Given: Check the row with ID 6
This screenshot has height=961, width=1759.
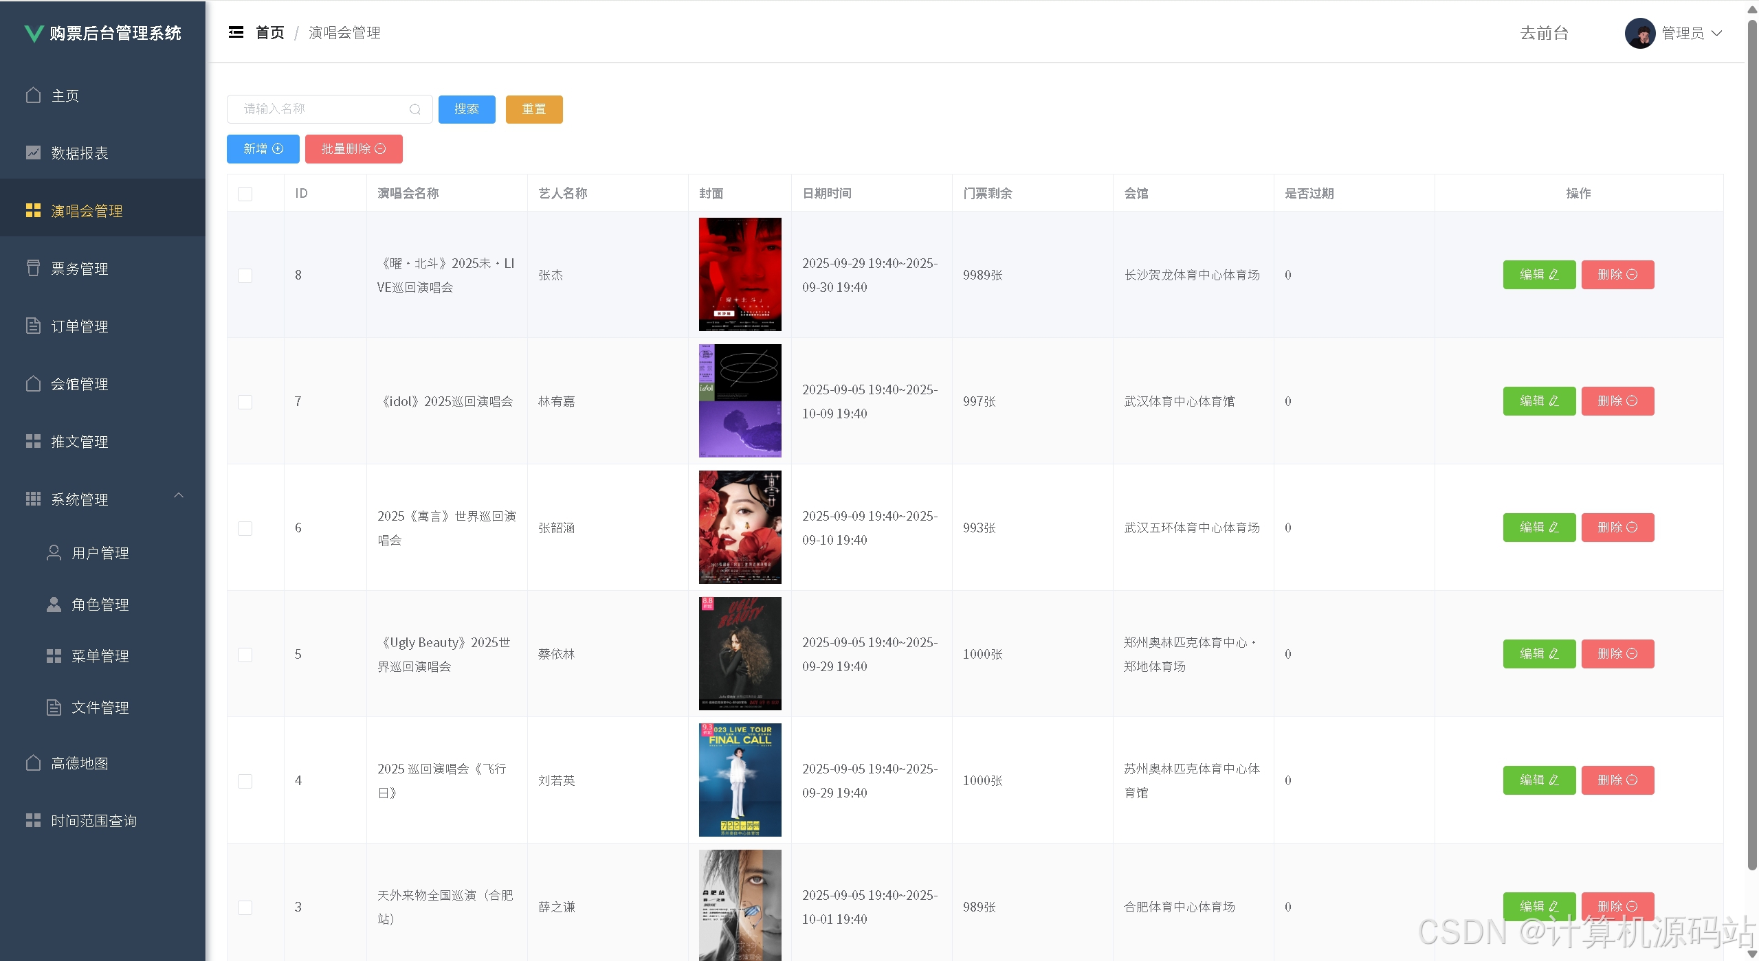Looking at the screenshot, I should [x=245, y=528].
